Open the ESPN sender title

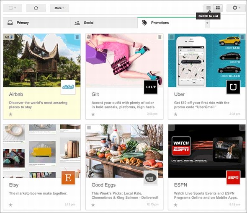coord(181,185)
